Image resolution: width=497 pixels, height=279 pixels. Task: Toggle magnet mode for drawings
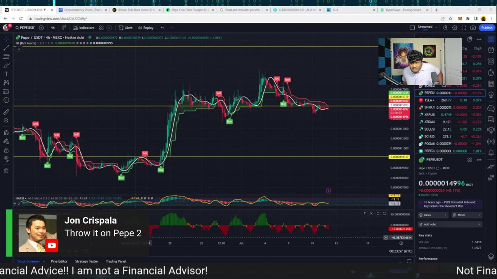tap(6, 133)
